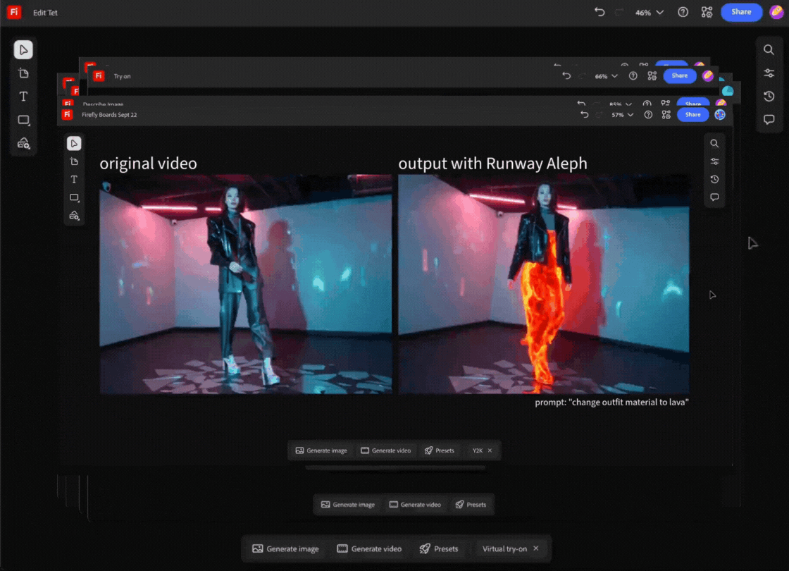The width and height of the screenshot is (789, 571).
Task: Remove the Y2K preset chip
Action: pos(490,450)
